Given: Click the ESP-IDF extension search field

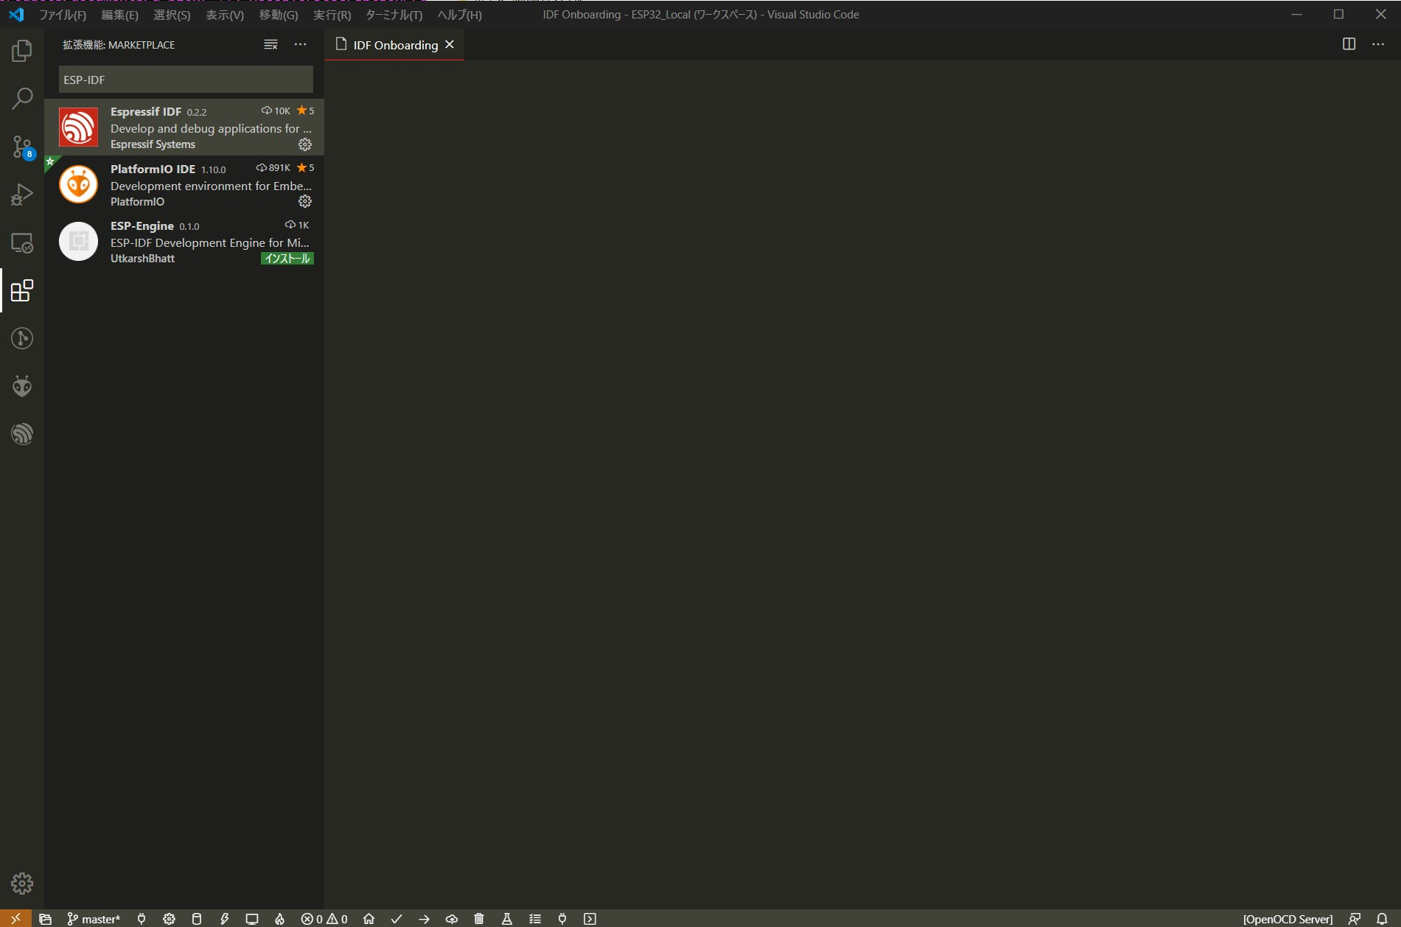Looking at the screenshot, I should pyautogui.click(x=186, y=80).
